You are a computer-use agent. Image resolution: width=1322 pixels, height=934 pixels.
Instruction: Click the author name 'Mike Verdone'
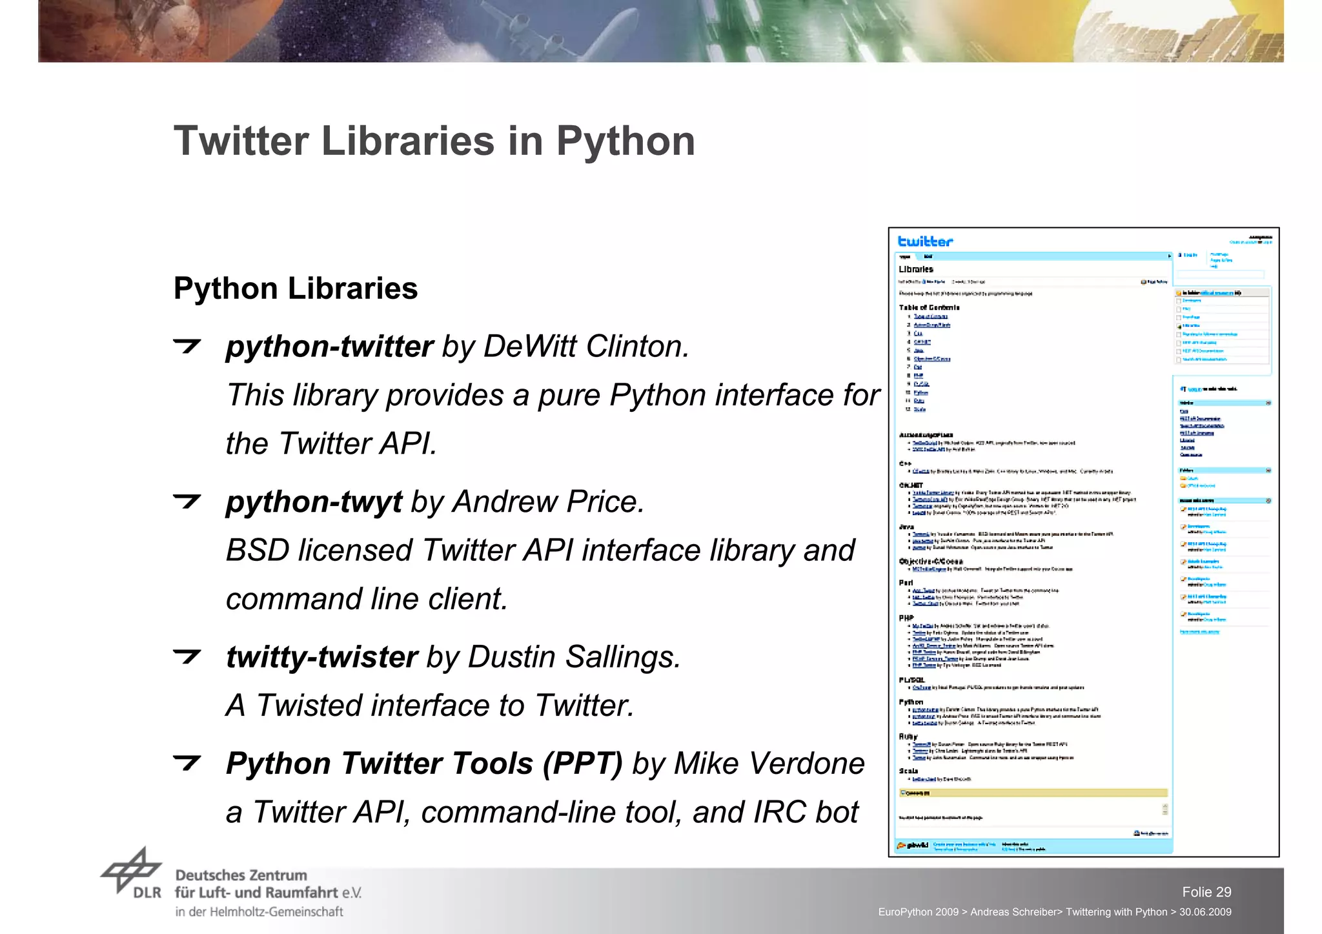click(769, 764)
